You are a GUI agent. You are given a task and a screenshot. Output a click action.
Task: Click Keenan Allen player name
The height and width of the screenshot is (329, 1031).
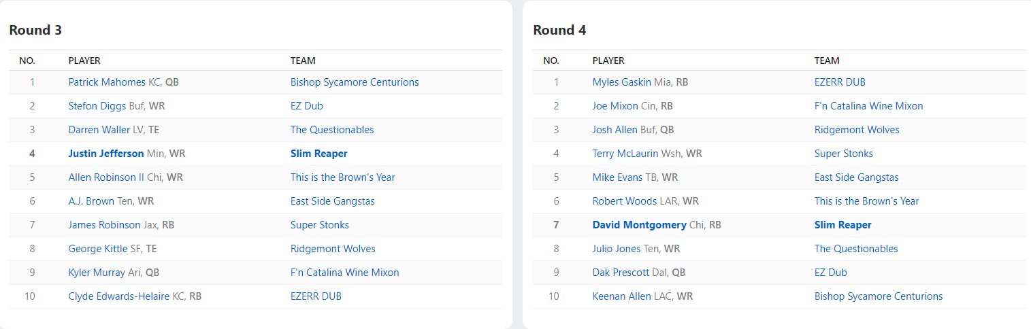(621, 296)
